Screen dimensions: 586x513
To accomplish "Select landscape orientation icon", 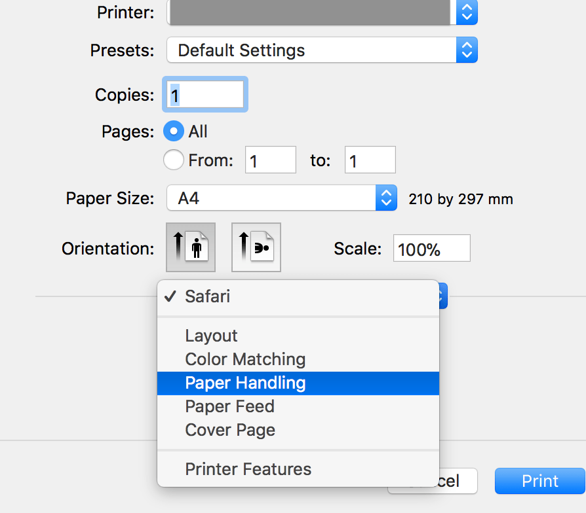I will pyautogui.click(x=256, y=247).
